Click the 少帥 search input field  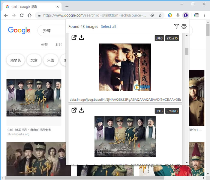click(52, 31)
